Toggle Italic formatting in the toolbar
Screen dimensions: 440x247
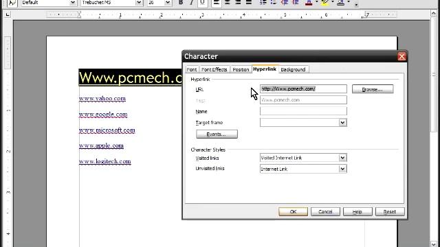[x=191, y=3]
